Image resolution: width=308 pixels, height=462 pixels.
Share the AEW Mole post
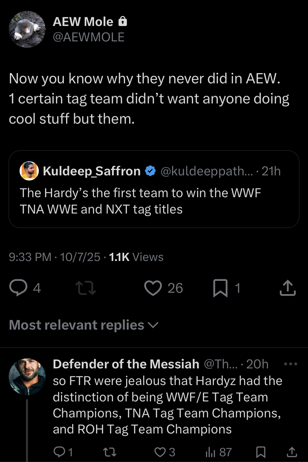click(287, 288)
